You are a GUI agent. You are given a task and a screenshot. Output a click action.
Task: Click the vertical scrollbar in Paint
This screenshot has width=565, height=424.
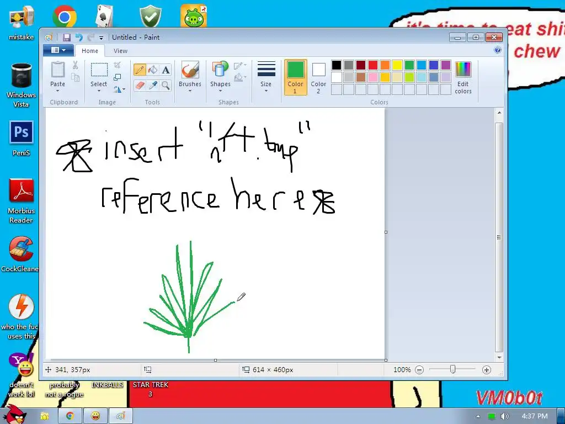click(499, 237)
